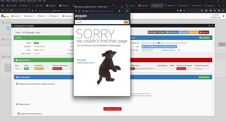Click the Amazon logo in popup

click(81, 17)
